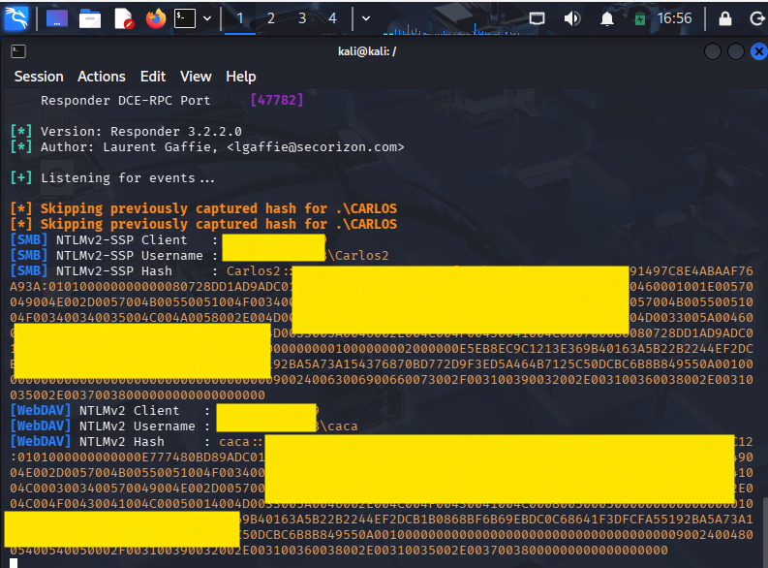Viewport: 768px width, 568px height.
Task: Open the file manager from the panel
Action: pyautogui.click(x=90, y=19)
